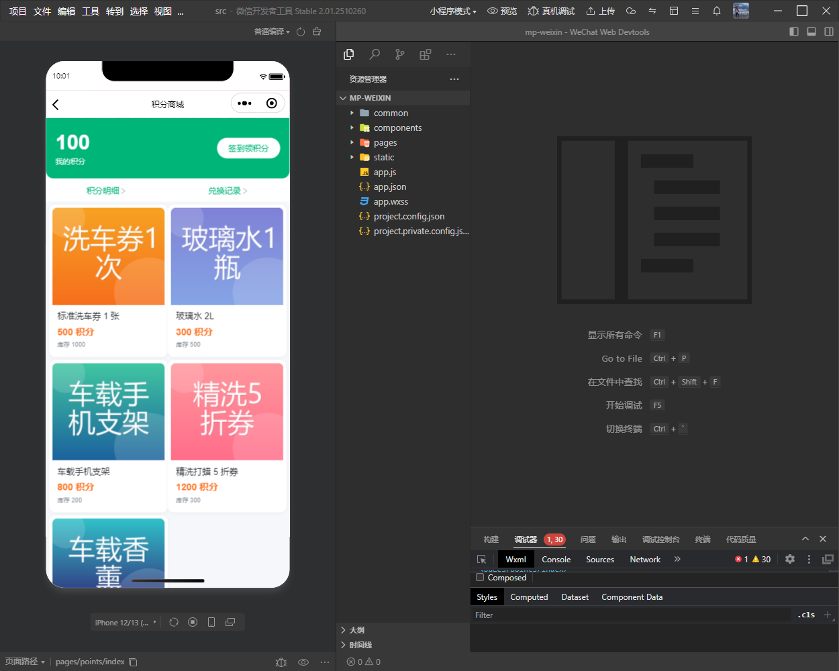Open the notification bell
The image size is (839, 671).
click(x=717, y=11)
